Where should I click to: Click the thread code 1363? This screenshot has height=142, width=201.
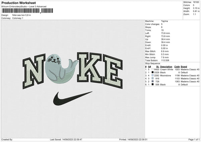coord(177,81)
